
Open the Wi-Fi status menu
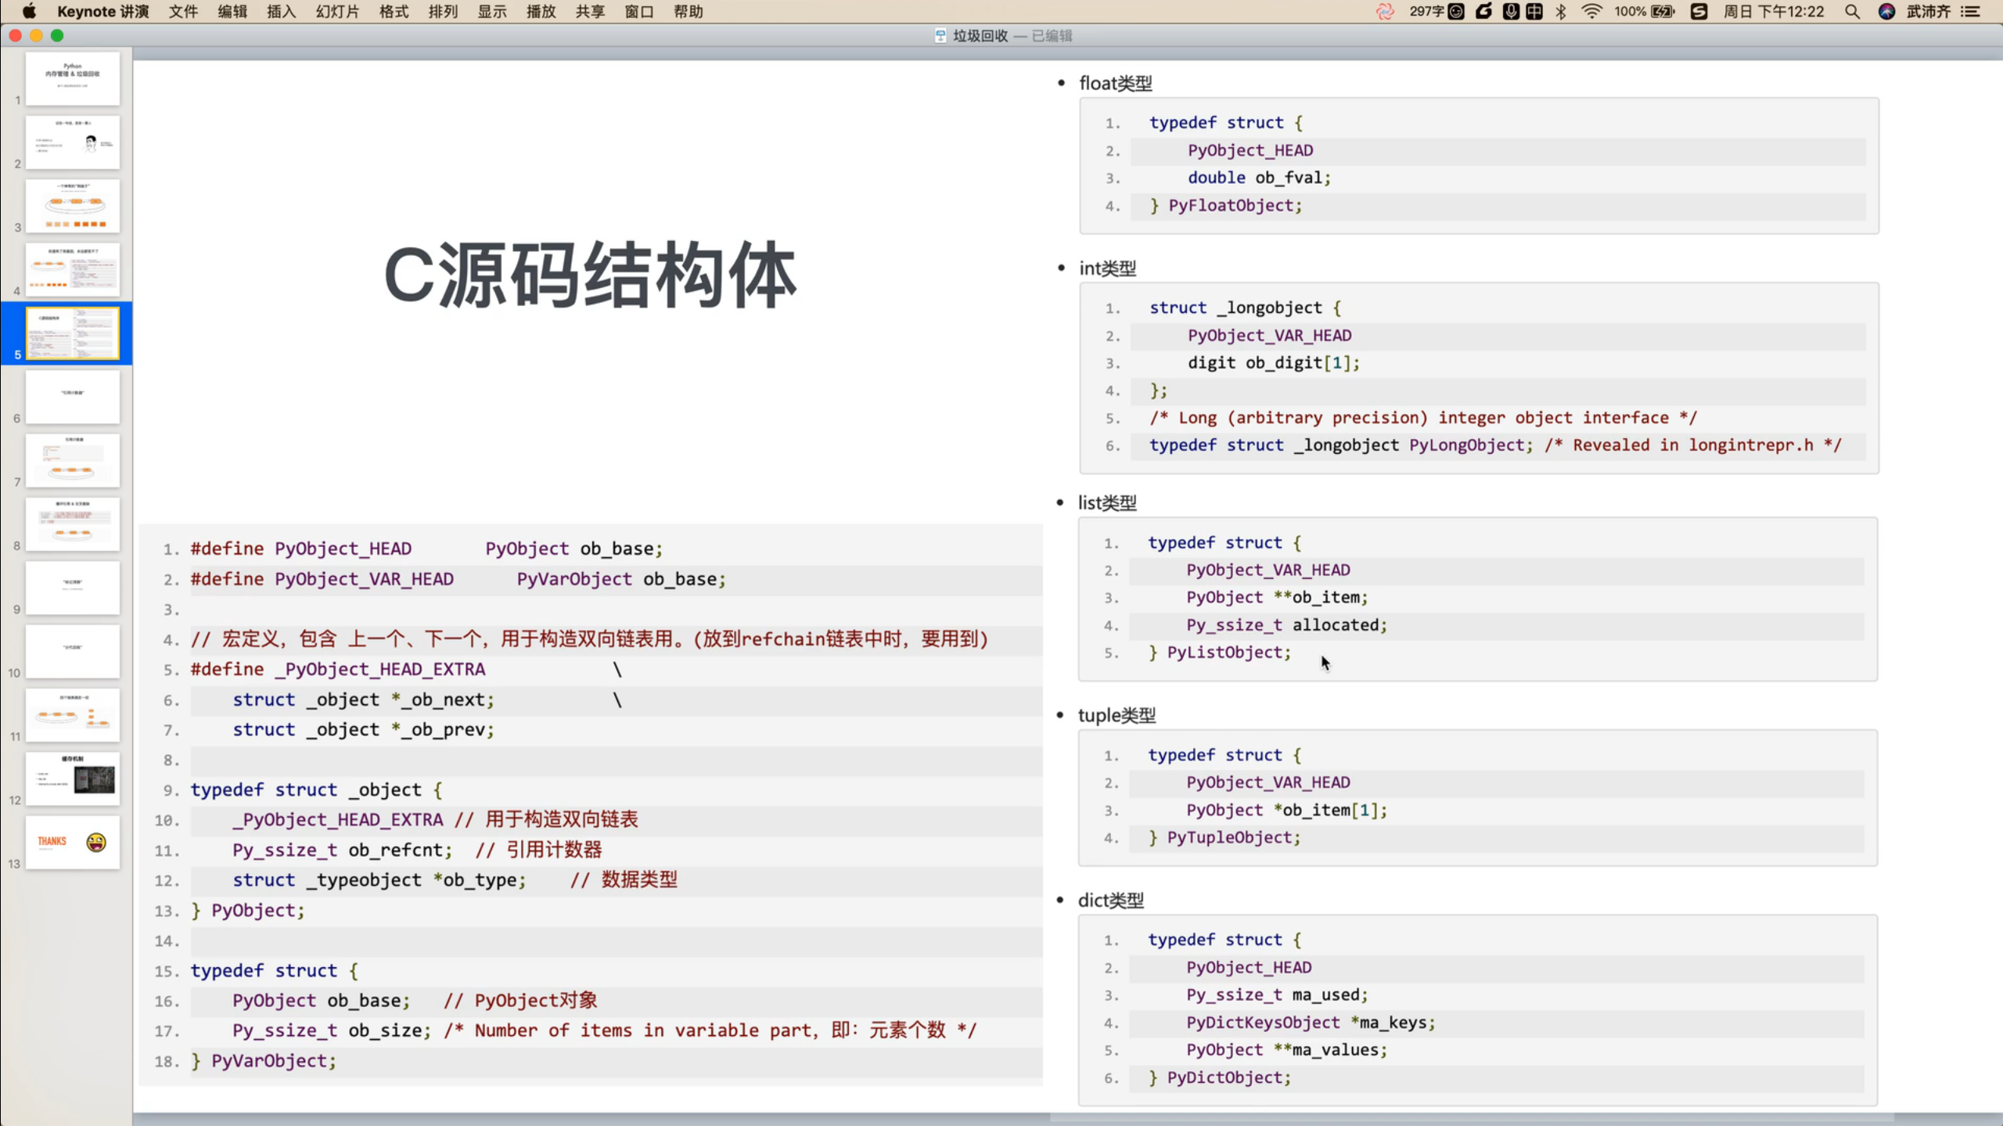pyautogui.click(x=1591, y=11)
